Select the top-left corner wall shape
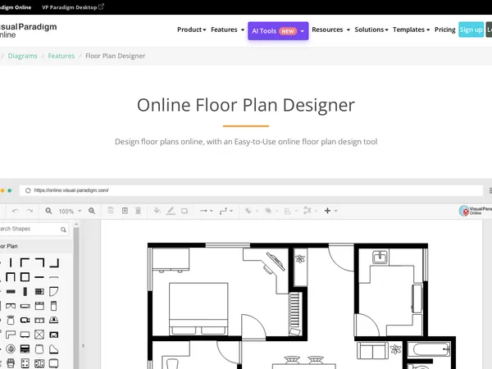492x369 pixels. click(25, 262)
